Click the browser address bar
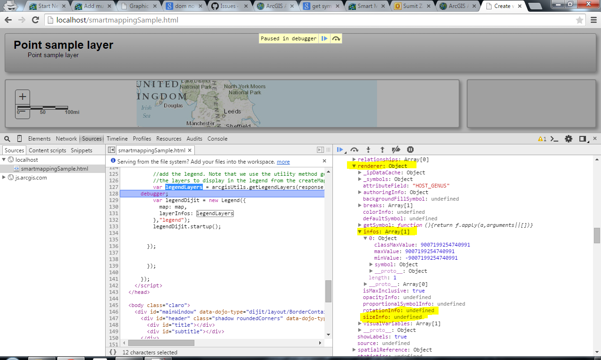Screen dimensions: 601x360 click(x=309, y=20)
